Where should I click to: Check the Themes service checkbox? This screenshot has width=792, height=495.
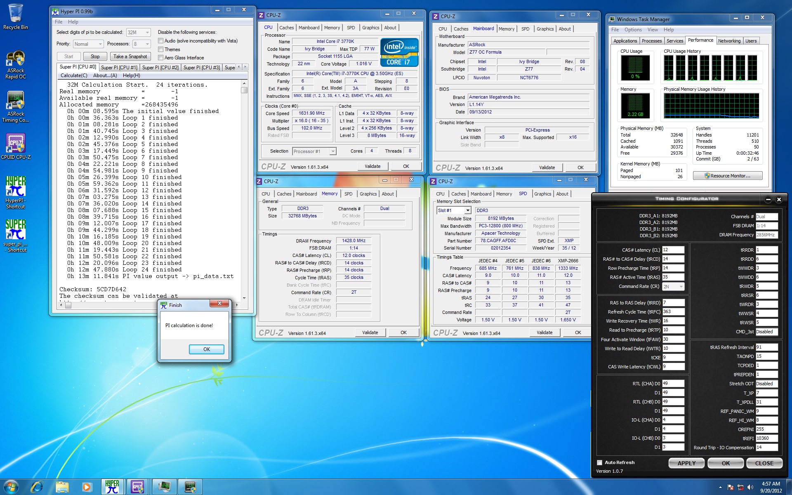[x=161, y=49]
